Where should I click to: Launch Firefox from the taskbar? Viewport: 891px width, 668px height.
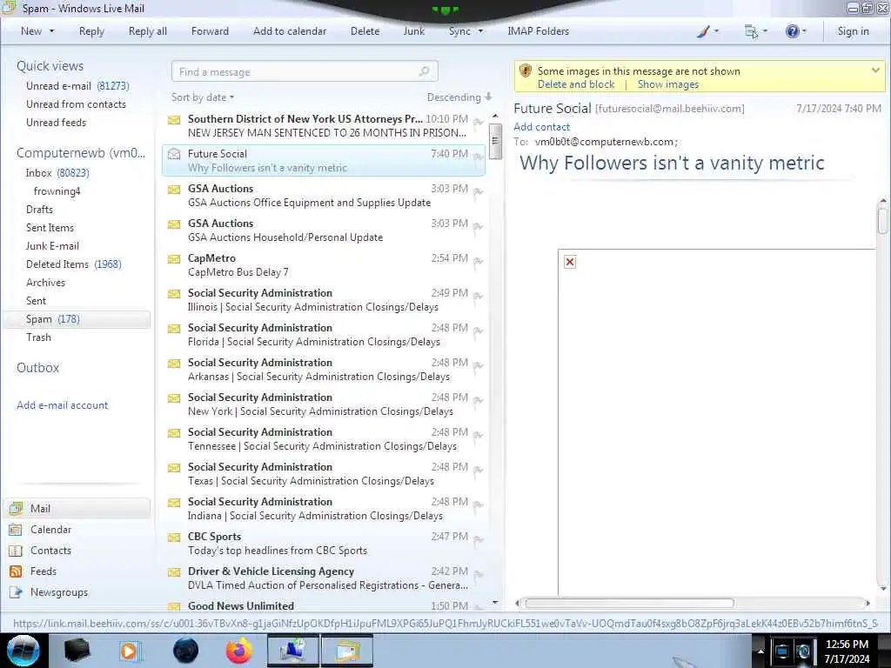click(x=239, y=651)
